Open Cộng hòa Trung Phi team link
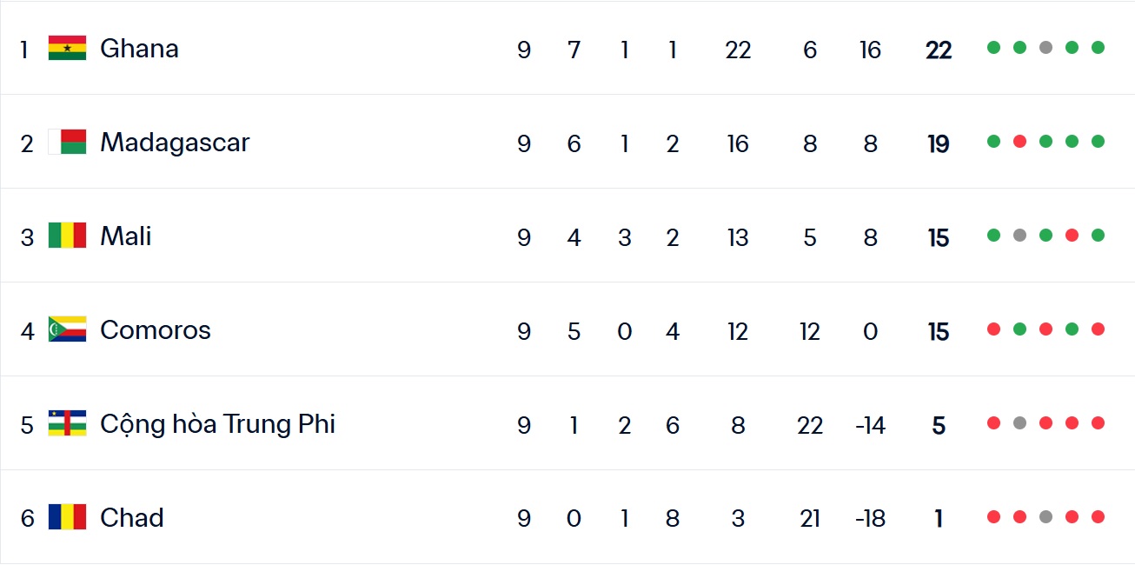The width and height of the screenshot is (1135, 565). [217, 423]
